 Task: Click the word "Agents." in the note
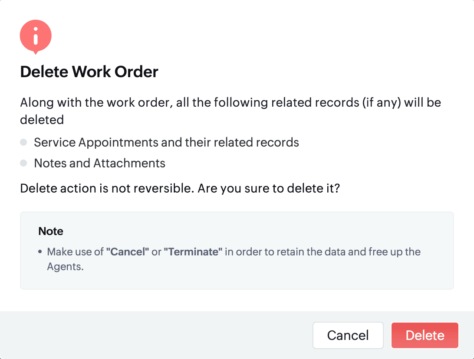pos(65,267)
